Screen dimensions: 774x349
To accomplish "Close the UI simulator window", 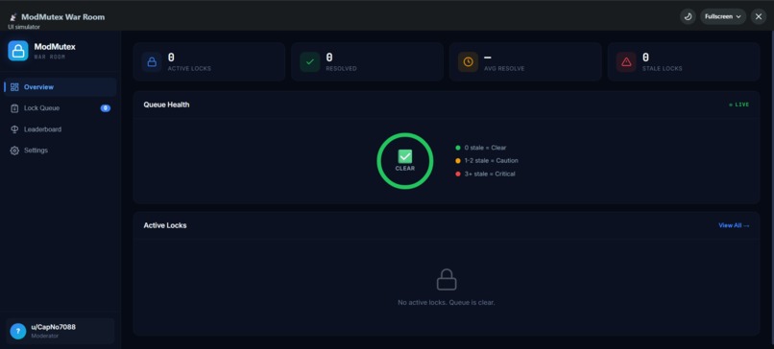I will (x=759, y=16).
